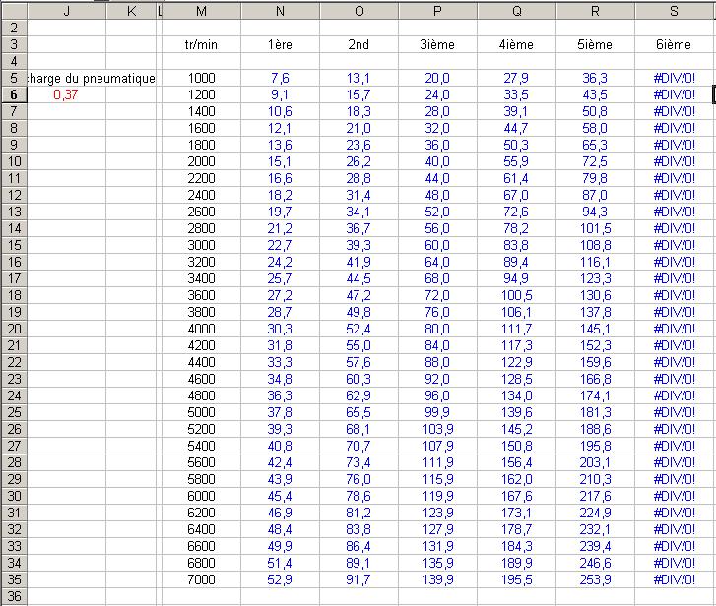This screenshot has height=606, width=716.
Task: Select column P header
Action: pyautogui.click(x=437, y=11)
